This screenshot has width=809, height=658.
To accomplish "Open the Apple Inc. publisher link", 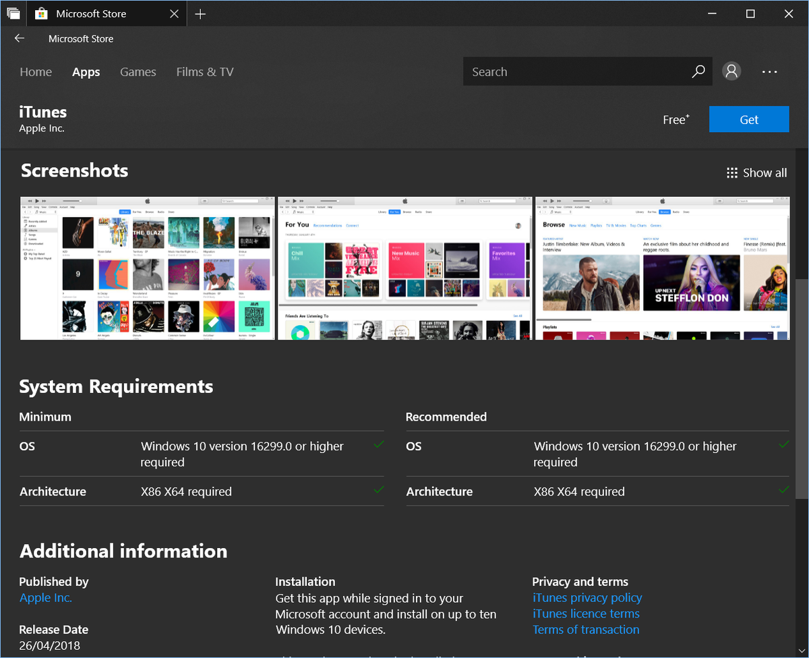I will point(46,598).
